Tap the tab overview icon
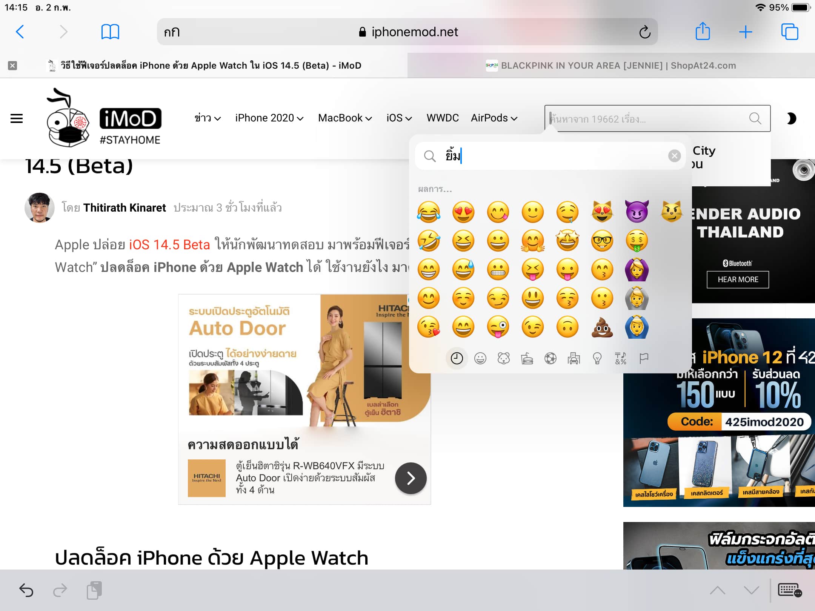This screenshot has height=611, width=815. pos(789,32)
